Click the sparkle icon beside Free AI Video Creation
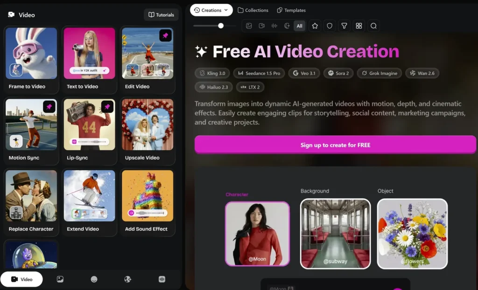 point(201,51)
